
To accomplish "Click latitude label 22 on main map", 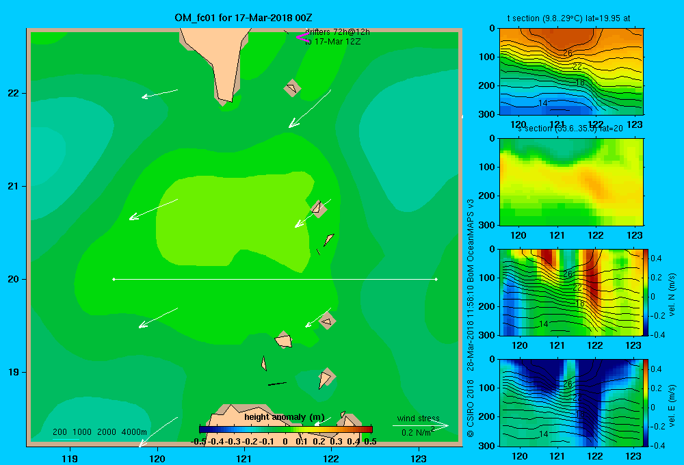I will (x=14, y=94).
